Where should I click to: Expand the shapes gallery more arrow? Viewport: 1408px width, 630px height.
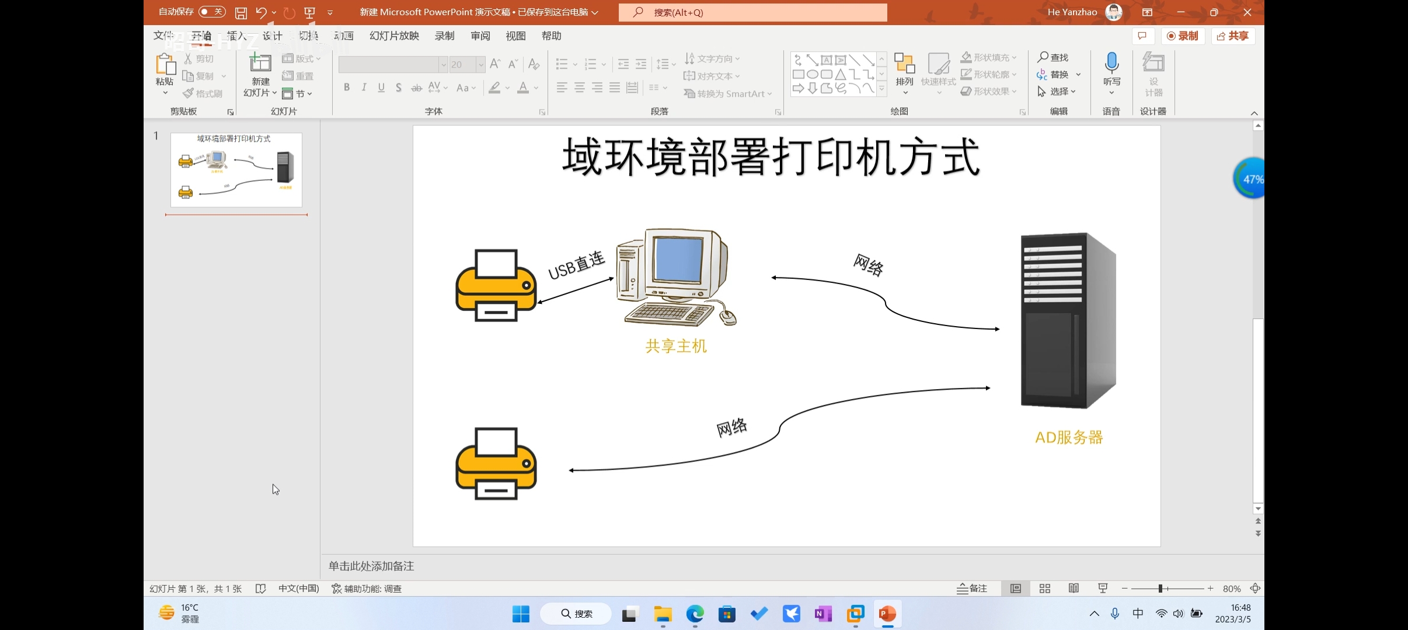click(881, 89)
